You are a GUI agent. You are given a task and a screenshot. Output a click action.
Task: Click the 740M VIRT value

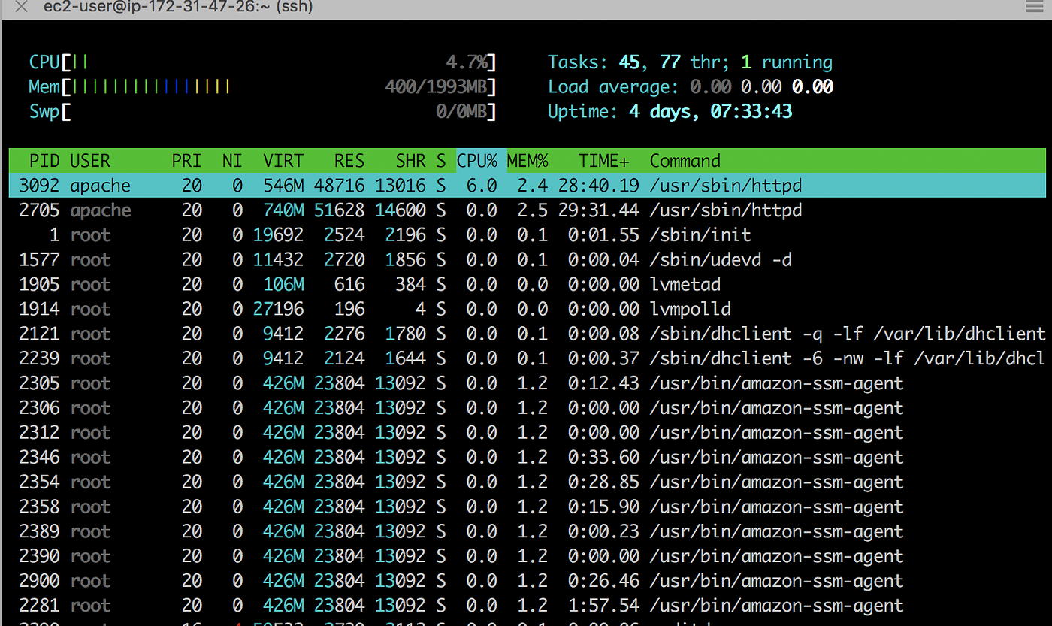click(283, 210)
